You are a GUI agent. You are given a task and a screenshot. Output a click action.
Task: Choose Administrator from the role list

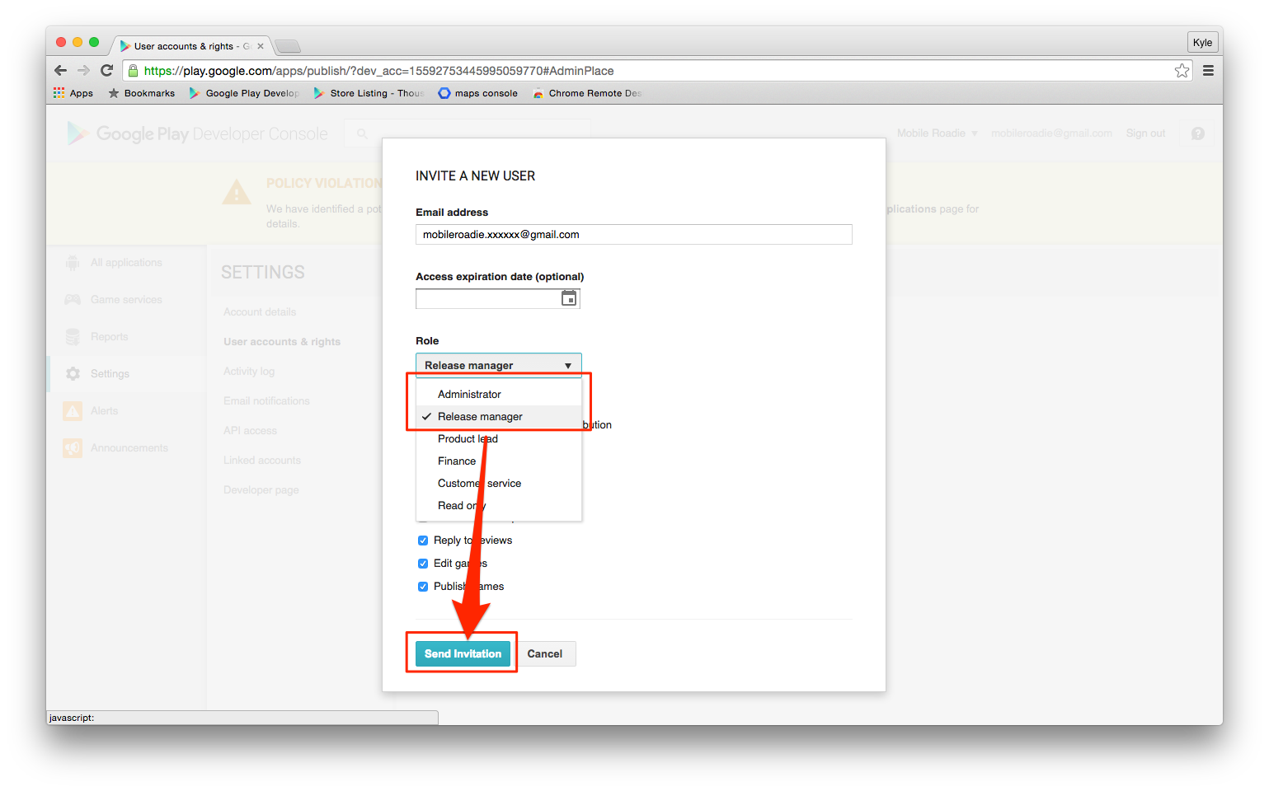[x=469, y=395]
